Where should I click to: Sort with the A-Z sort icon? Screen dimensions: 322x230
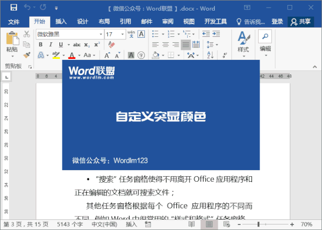(210, 55)
